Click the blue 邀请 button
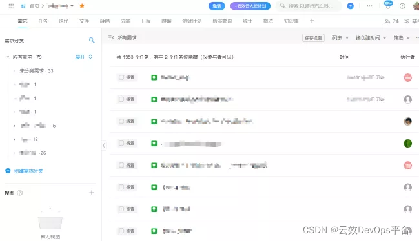The image size is (419, 241). click(217, 6)
